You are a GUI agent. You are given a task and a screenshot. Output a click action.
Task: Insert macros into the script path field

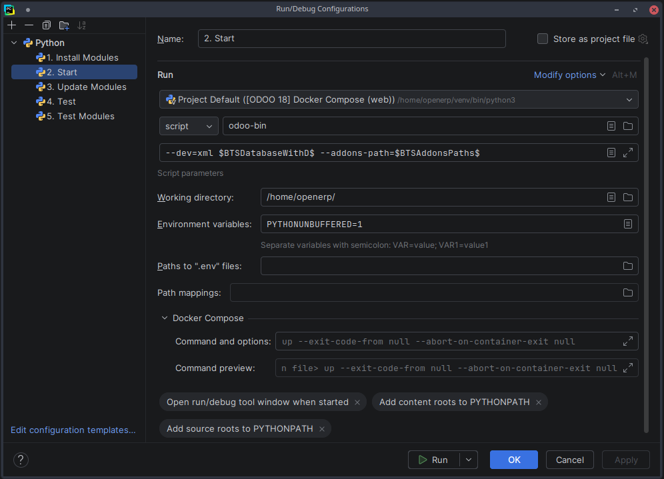coord(611,126)
